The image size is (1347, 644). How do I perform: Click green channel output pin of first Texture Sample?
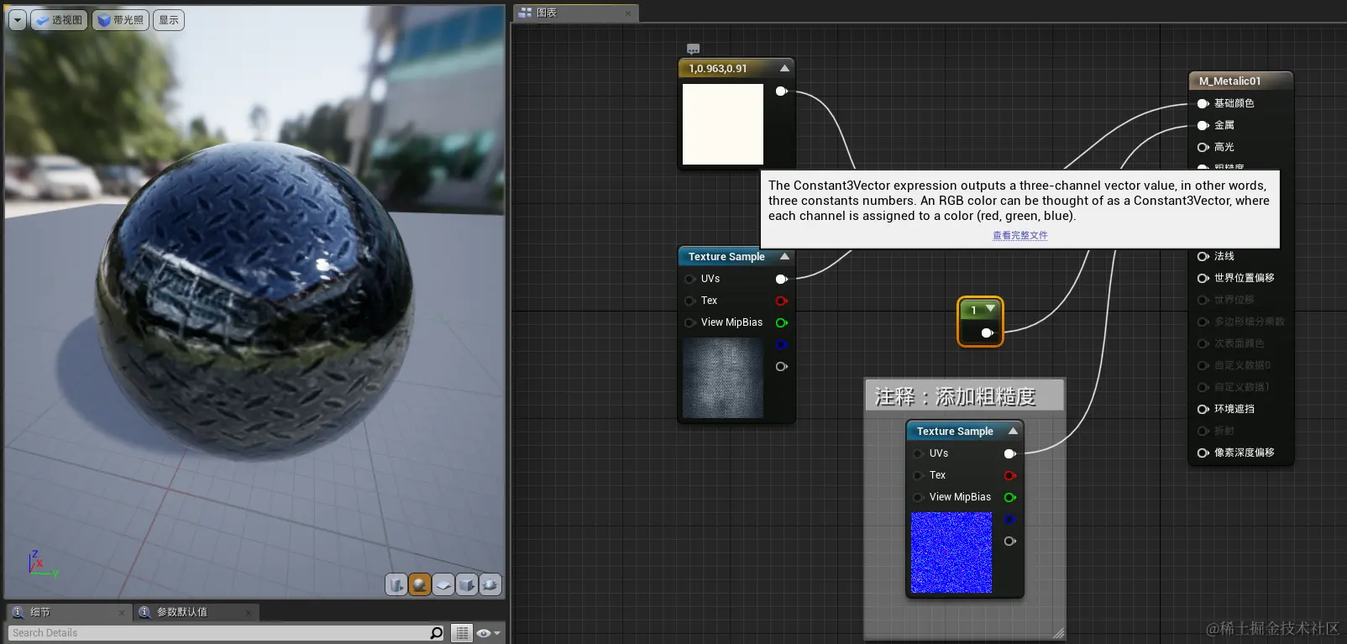(x=781, y=322)
